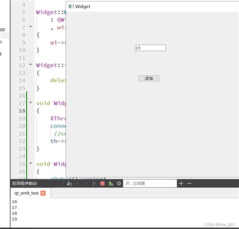
Task: Focus the 过滤器 filter search box
Action: coord(150,184)
